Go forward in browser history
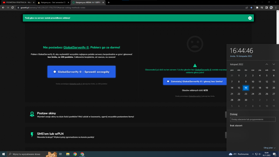The image size is (279, 157). pos(8,8)
